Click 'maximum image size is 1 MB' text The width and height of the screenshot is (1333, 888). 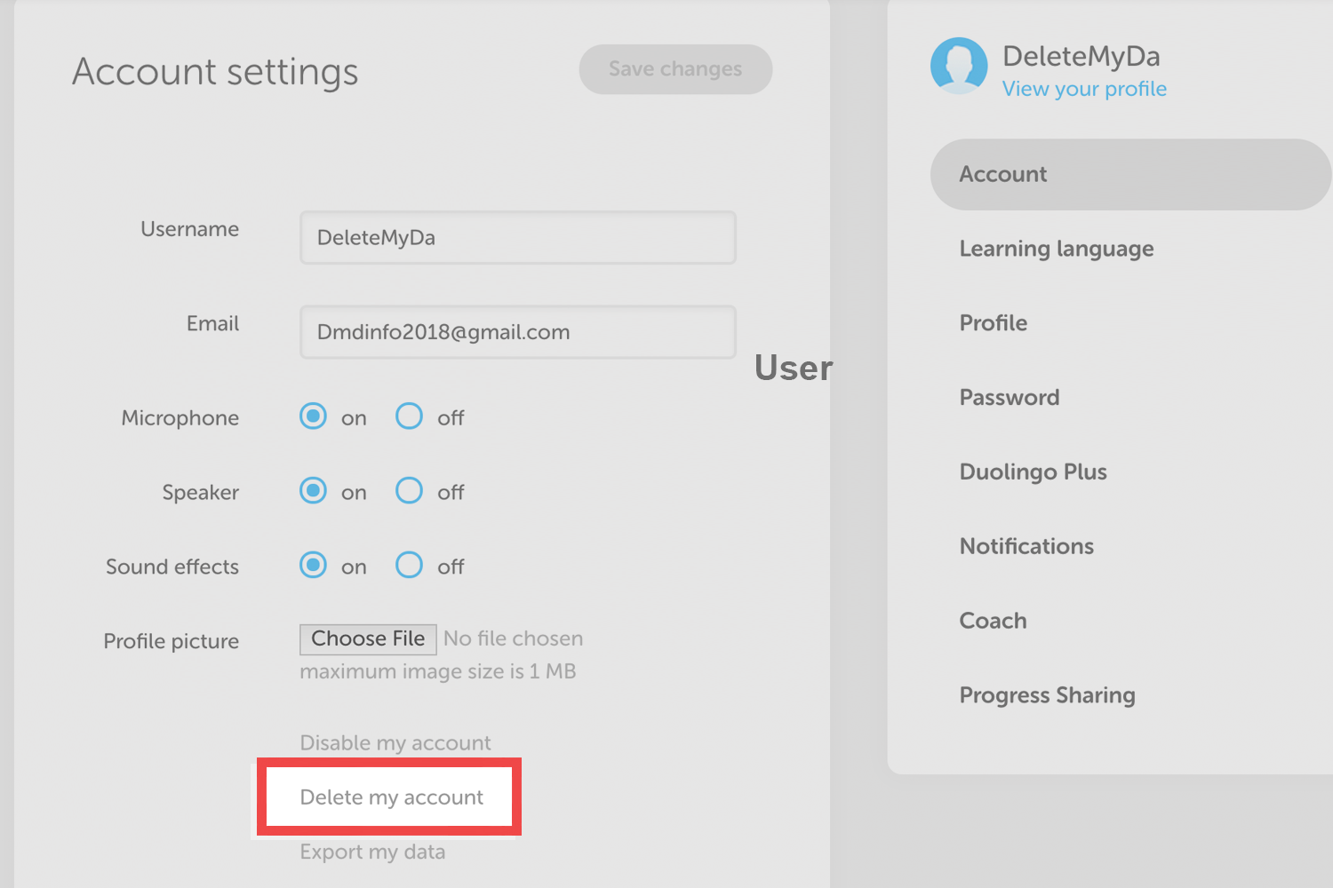(x=438, y=671)
